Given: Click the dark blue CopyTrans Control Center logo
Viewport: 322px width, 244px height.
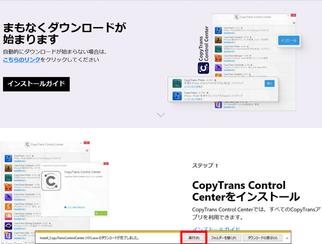Looking at the screenshot, I should coord(204,68).
